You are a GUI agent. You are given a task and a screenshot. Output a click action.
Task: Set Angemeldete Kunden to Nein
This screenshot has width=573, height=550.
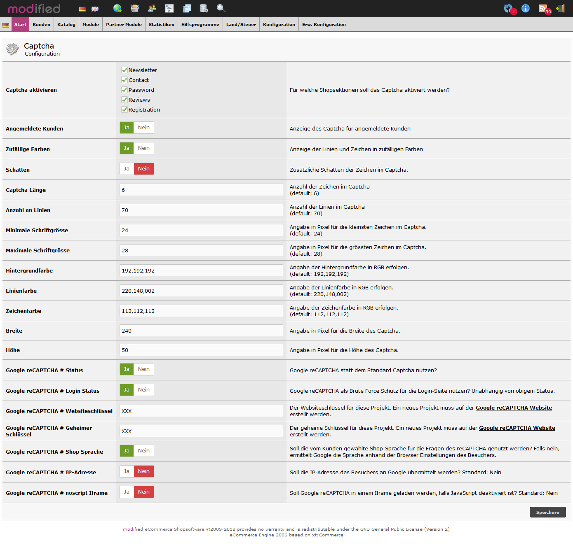click(x=144, y=128)
